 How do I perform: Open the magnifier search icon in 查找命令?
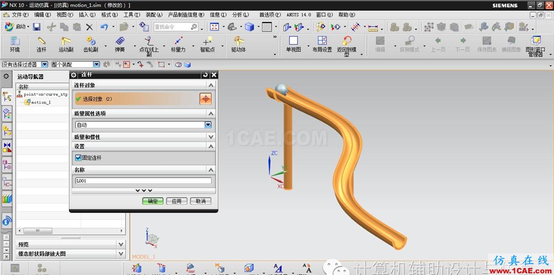coord(194,27)
